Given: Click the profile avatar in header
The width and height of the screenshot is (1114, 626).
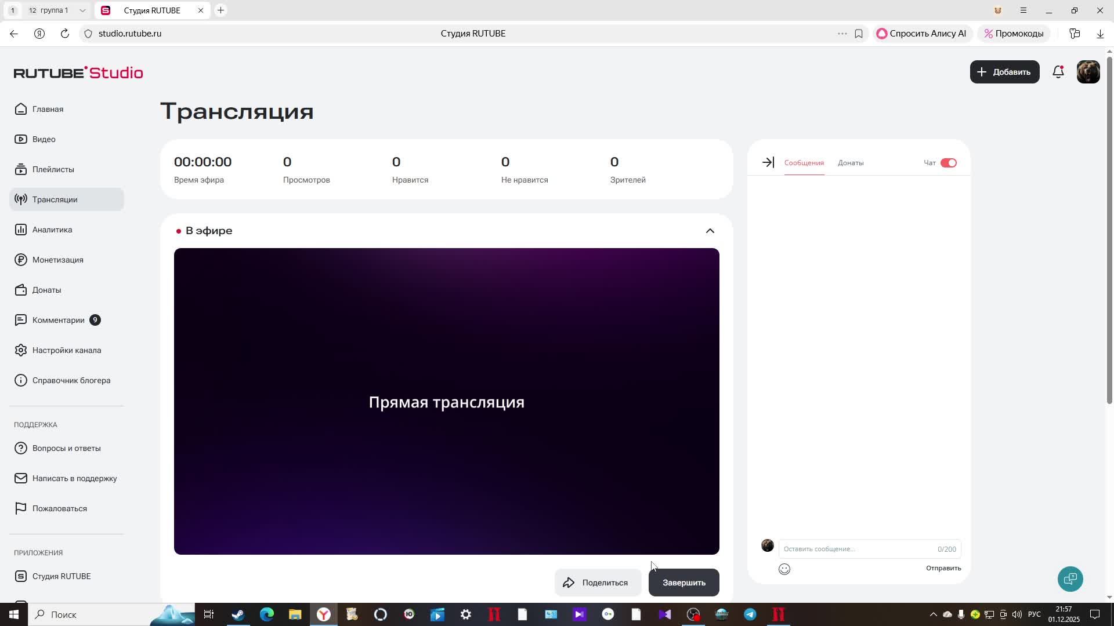Looking at the screenshot, I should (1088, 72).
